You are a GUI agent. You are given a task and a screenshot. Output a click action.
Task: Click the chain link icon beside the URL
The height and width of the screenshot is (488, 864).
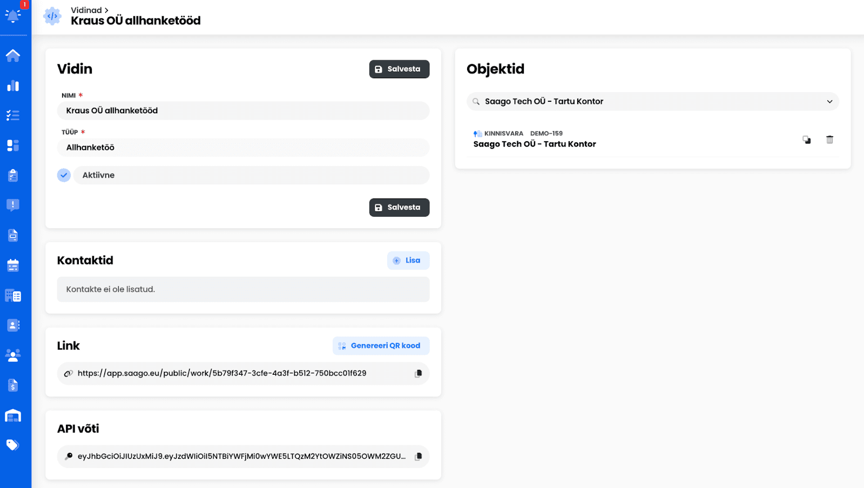click(69, 373)
